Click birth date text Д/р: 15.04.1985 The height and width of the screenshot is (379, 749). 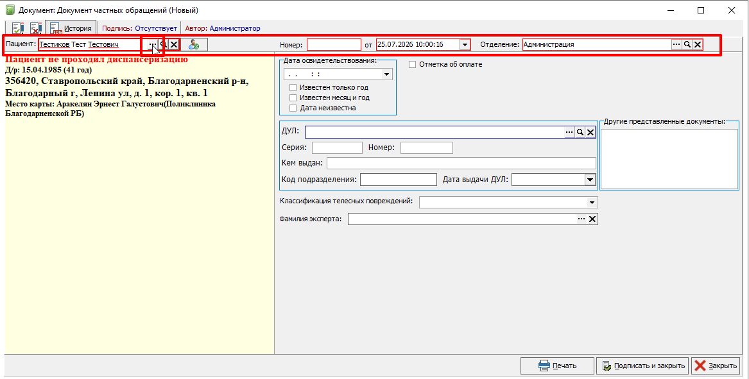pos(49,70)
